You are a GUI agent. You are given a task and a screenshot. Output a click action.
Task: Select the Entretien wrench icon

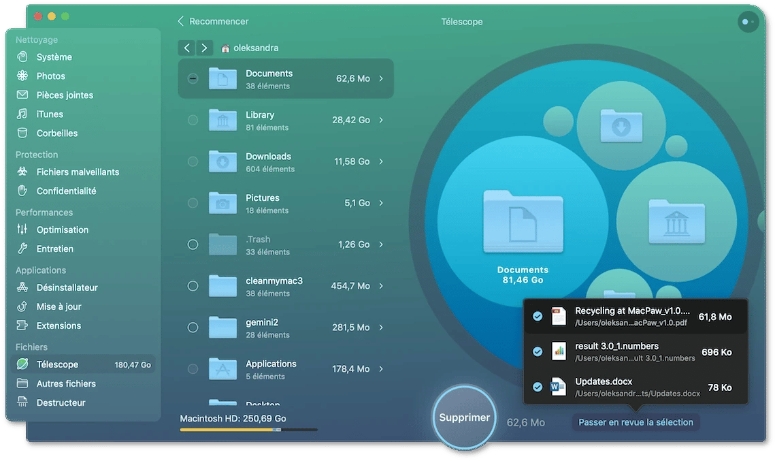pyautogui.click(x=22, y=249)
